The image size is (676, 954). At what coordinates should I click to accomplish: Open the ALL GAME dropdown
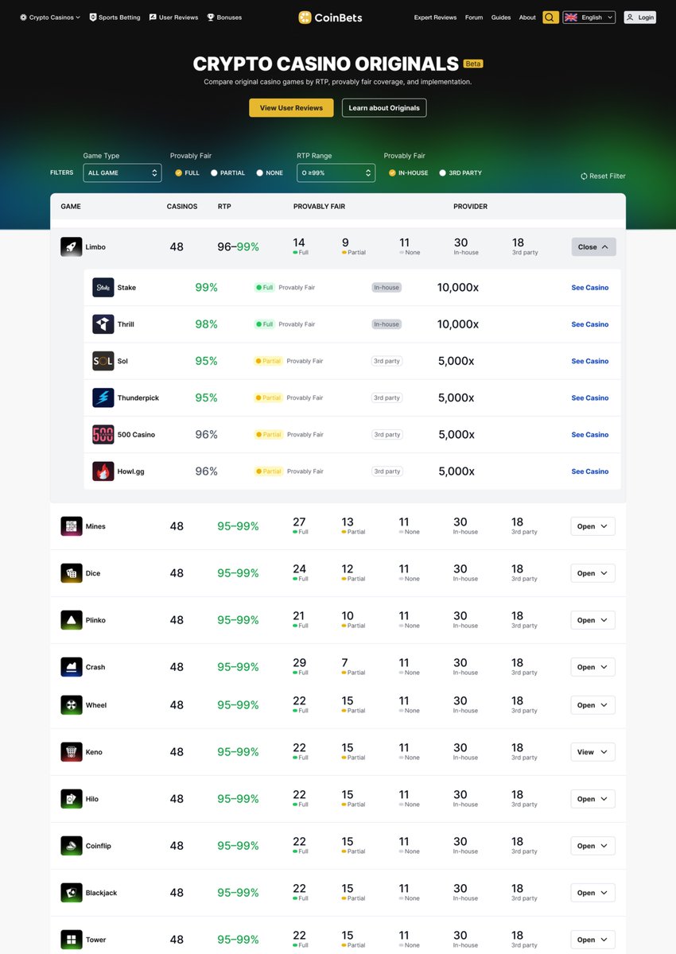(x=122, y=173)
